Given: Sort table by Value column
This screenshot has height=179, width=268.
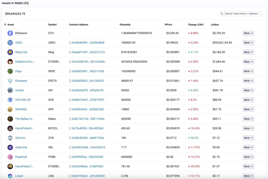Looking at the screenshot, I should pyautogui.click(x=215, y=25).
